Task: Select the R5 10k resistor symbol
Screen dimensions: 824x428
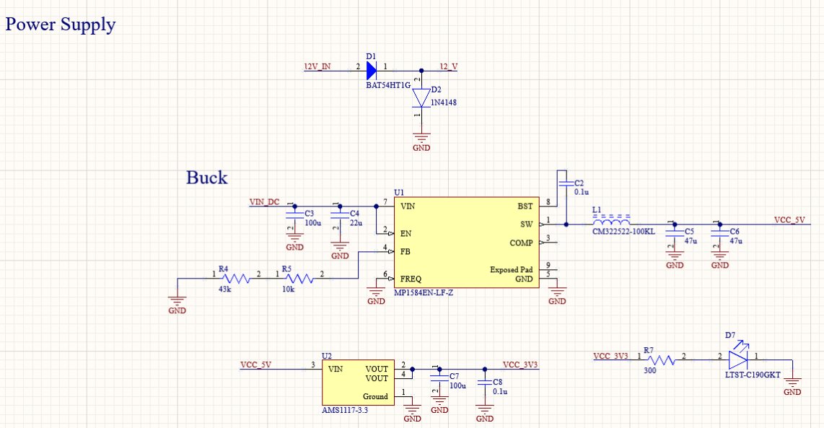Action: tap(299, 278)
